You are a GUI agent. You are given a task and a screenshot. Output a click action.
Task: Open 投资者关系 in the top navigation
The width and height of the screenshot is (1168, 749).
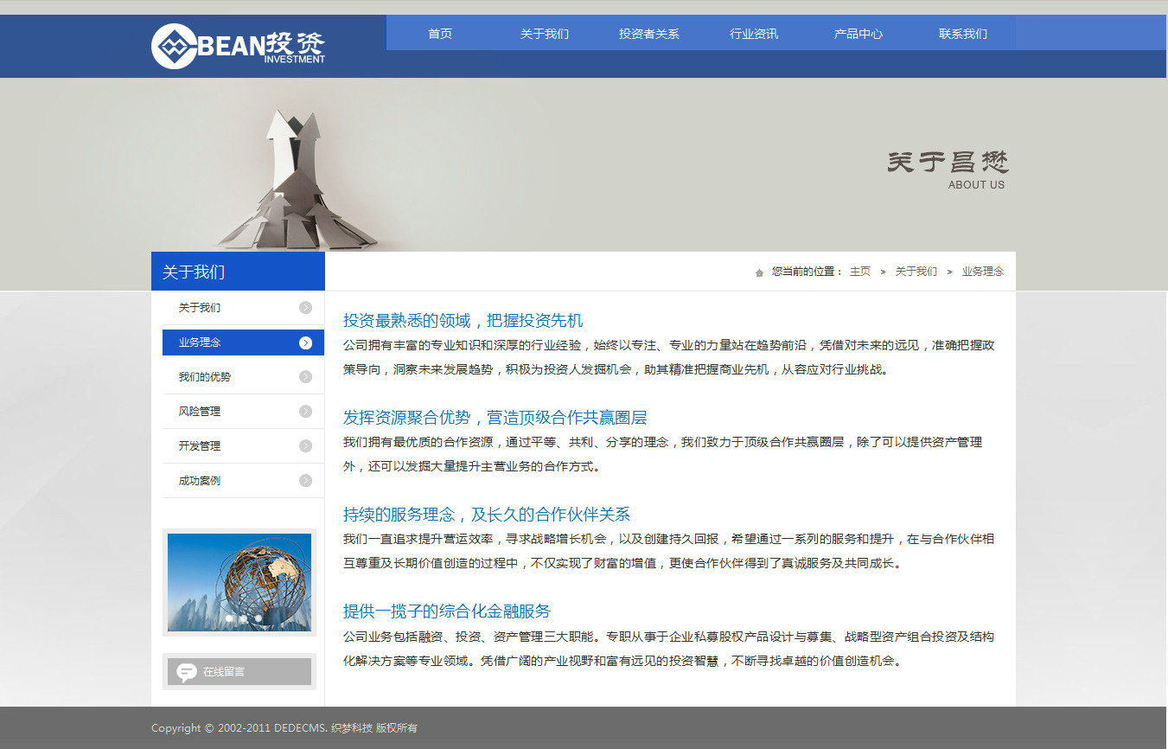point(649,34)
